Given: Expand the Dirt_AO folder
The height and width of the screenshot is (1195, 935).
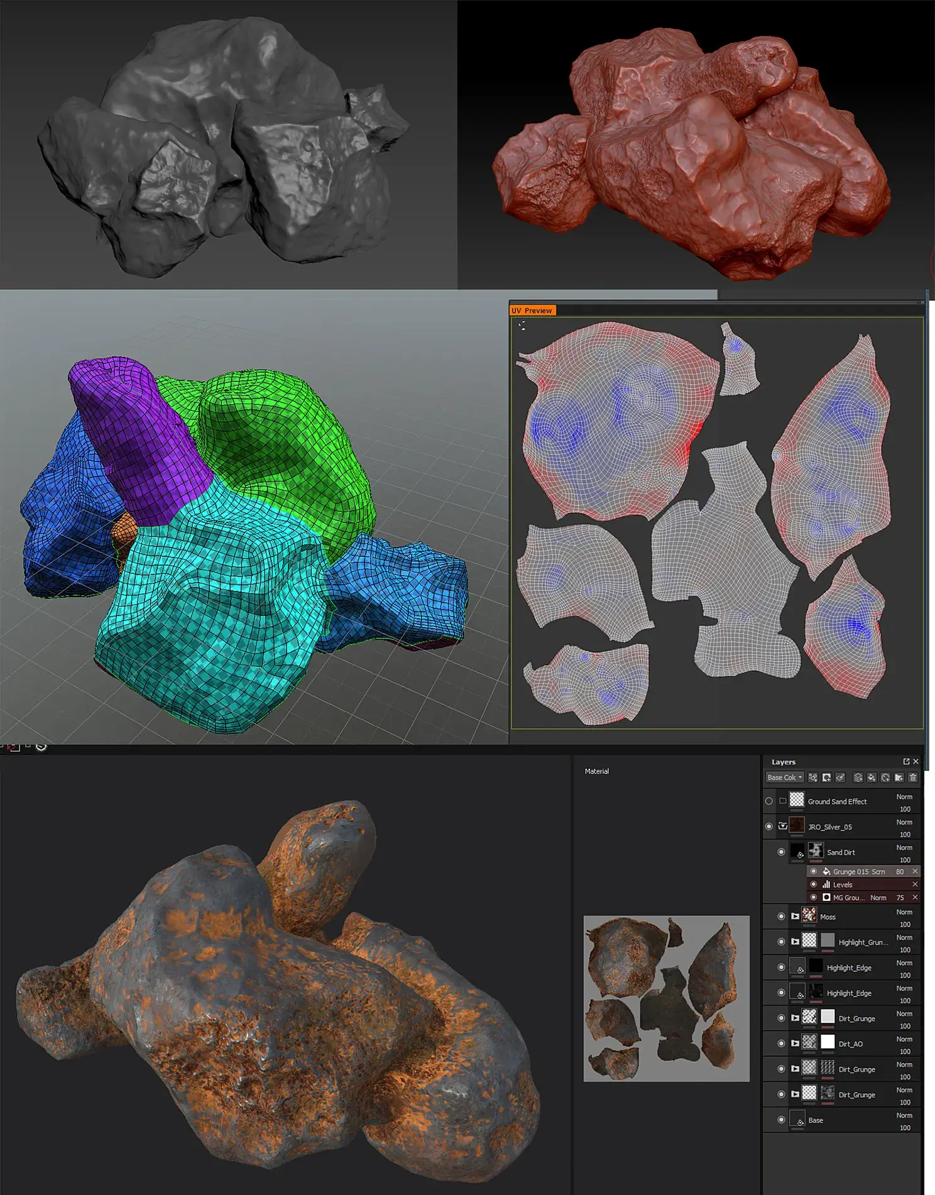Looking at the screenshot, I should (x=795, y=1044).
